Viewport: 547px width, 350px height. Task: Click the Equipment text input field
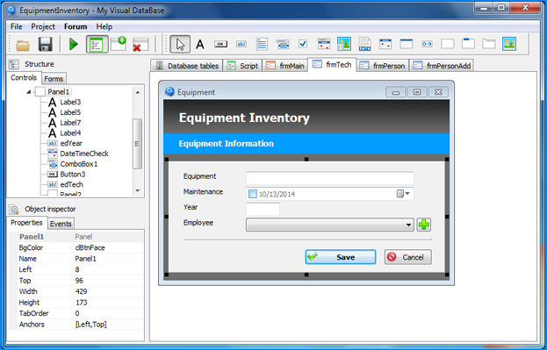(329, 178)
